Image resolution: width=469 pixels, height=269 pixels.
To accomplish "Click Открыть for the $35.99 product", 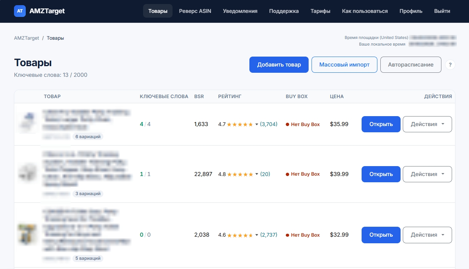I will [381, 124].
